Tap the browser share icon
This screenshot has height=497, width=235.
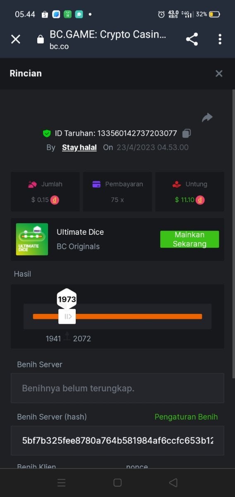[x=192, y=39]
